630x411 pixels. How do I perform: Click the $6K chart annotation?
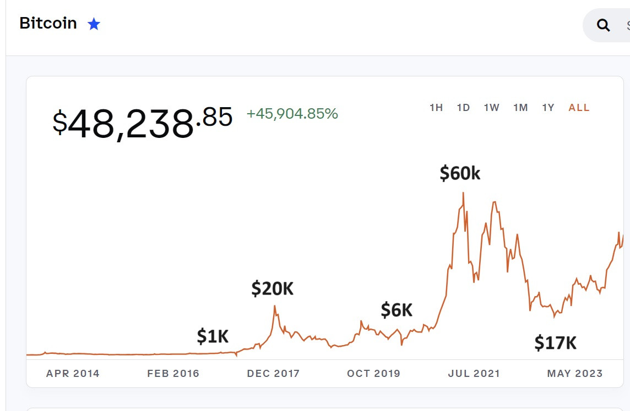pos(397,310)
